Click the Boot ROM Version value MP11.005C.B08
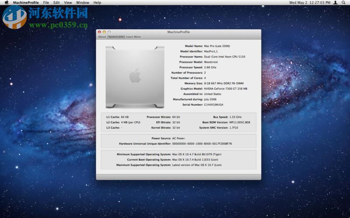This screenshot has width=350, height=218. 240,123
